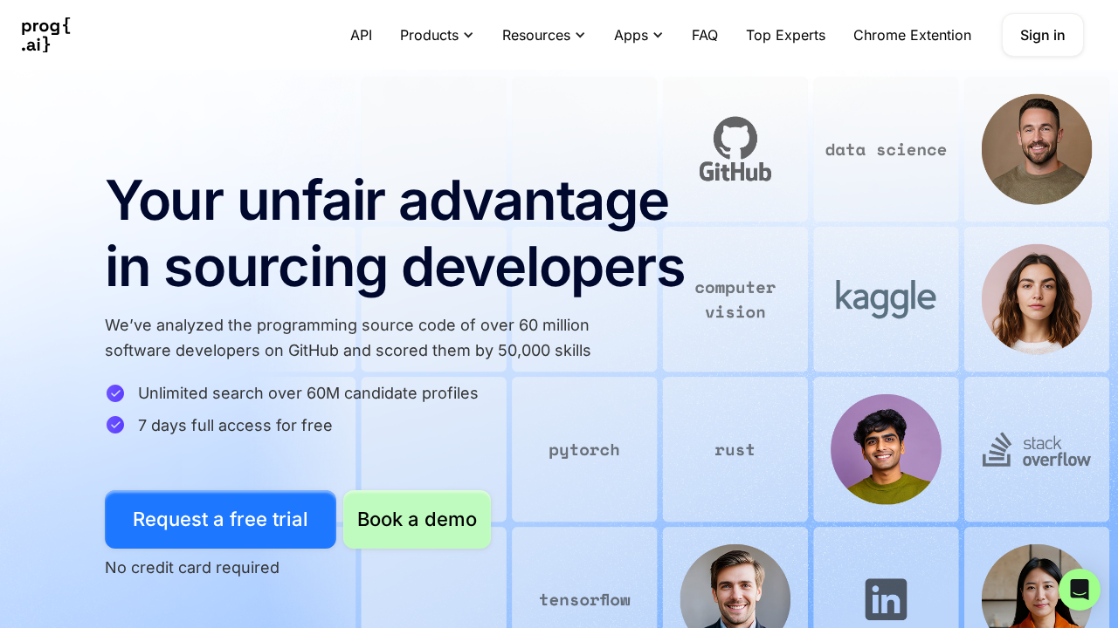Go to the FAQ page

pos(704,35)
